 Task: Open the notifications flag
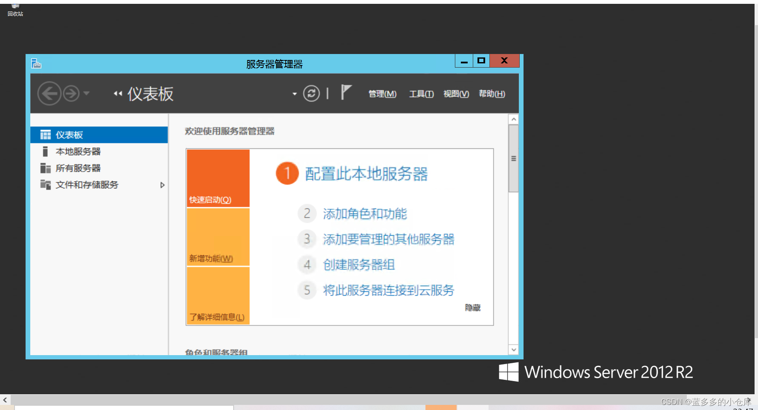coord(346,92)
